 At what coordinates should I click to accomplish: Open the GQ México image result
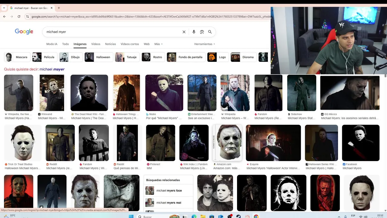click(x=350, y=93)
